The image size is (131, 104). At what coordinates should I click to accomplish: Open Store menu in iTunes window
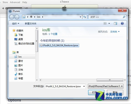click(x=5, y=2)
